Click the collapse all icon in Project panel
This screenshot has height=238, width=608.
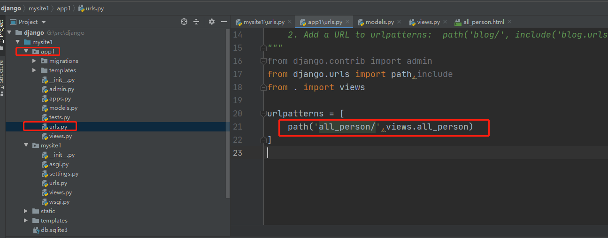click(196, 22)
